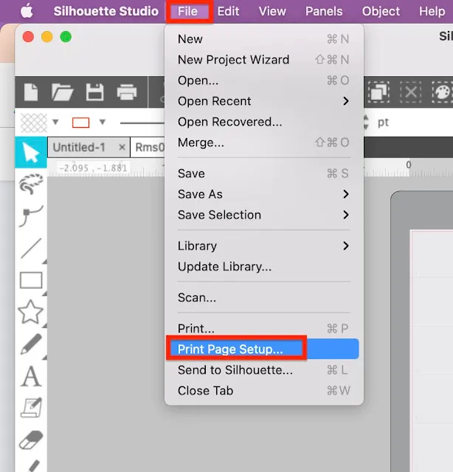The height and width of the screenshot is (472, 453).
Task: Click the line style preview
Action: tap(142, 123)
